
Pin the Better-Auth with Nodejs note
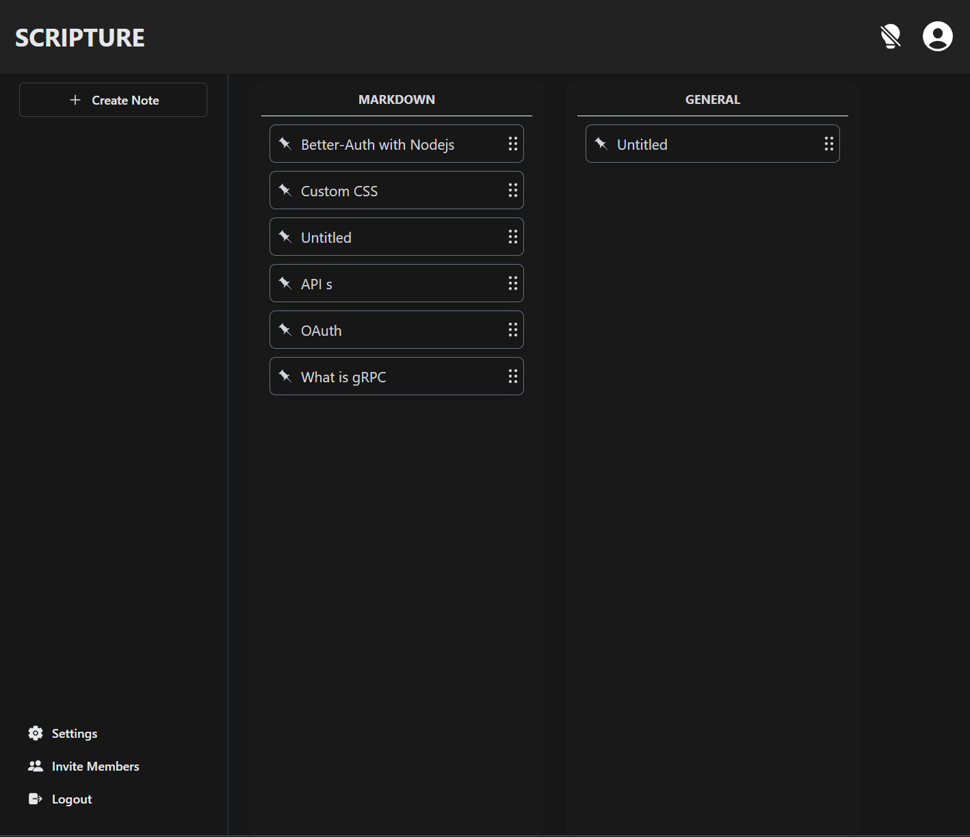[285, 144]
